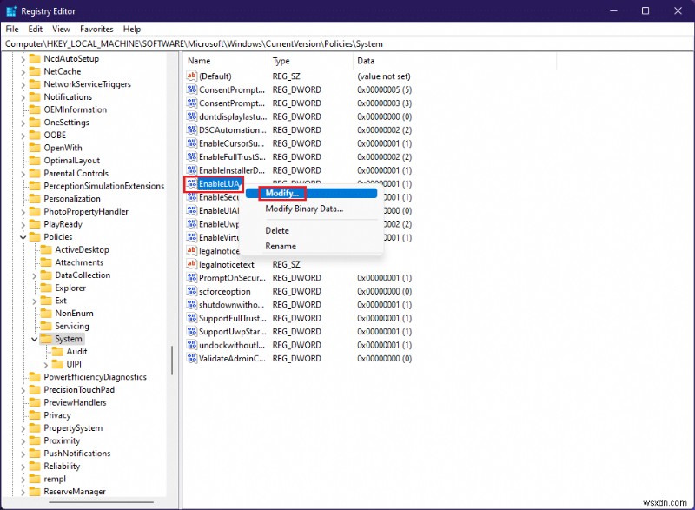Expand the NcdAutoSetup node
Viewport: 695px width, 510px height.
23,59
